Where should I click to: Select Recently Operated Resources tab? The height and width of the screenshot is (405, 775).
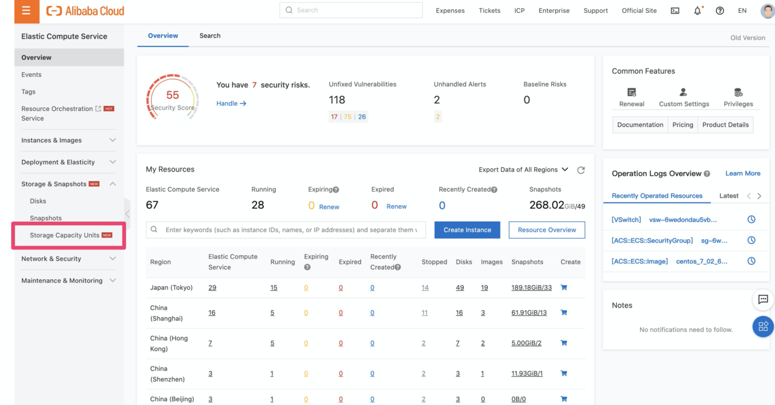click(x=657, y=196)
